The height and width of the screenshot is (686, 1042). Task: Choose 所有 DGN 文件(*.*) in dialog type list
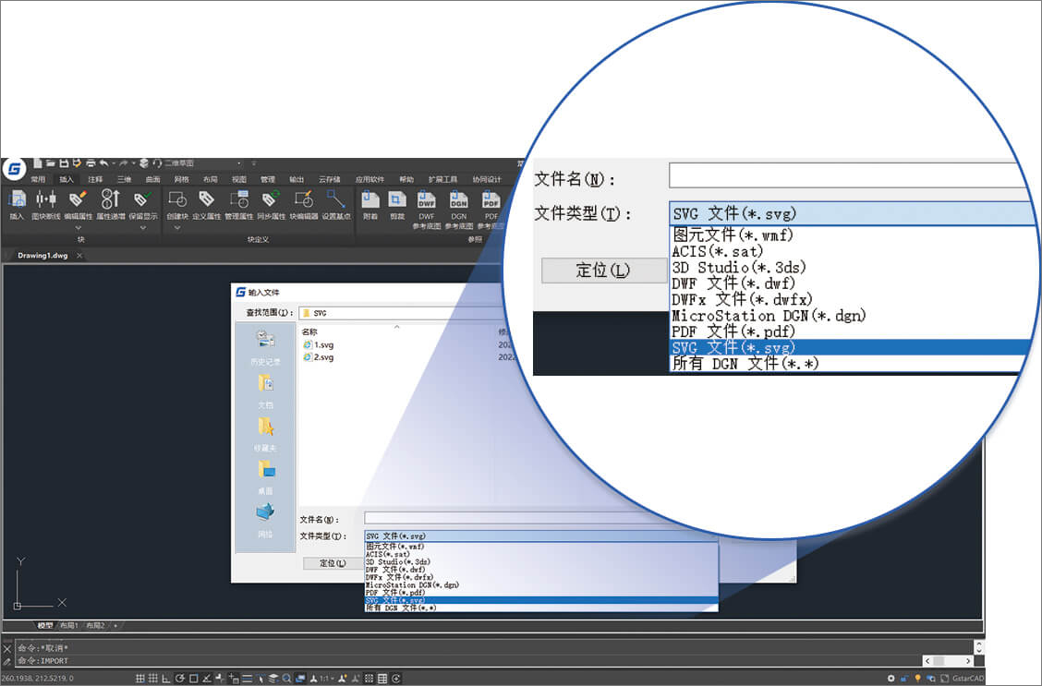(x=541, y=608)
